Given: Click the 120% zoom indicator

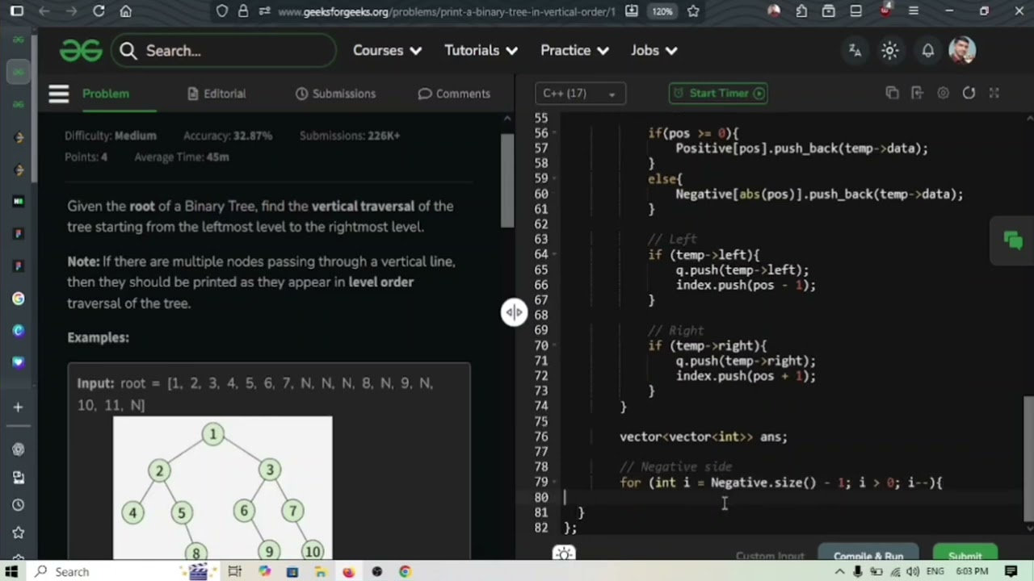Looking at the screenshot, I should click(662, 11).
